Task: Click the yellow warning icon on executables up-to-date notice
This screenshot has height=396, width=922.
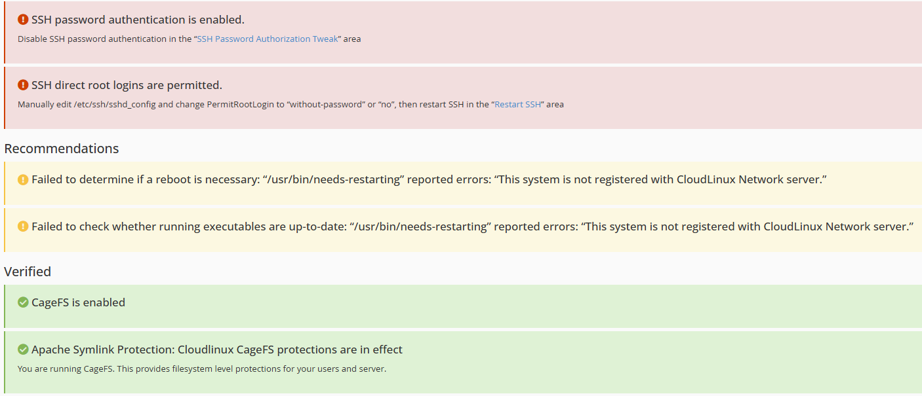Action: (23, 227)
